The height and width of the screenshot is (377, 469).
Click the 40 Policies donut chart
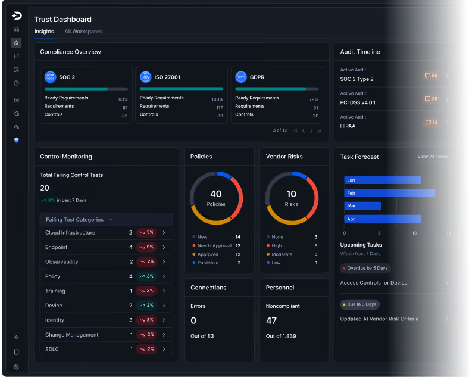pyautogui.click(x=216, y=198)
